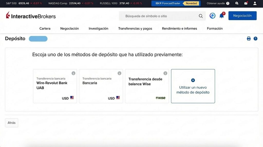This screenshot has width=263, height=147.
Task: Show info for Wire-Revolut Bank UAB card
Action: tap(73, 73)
